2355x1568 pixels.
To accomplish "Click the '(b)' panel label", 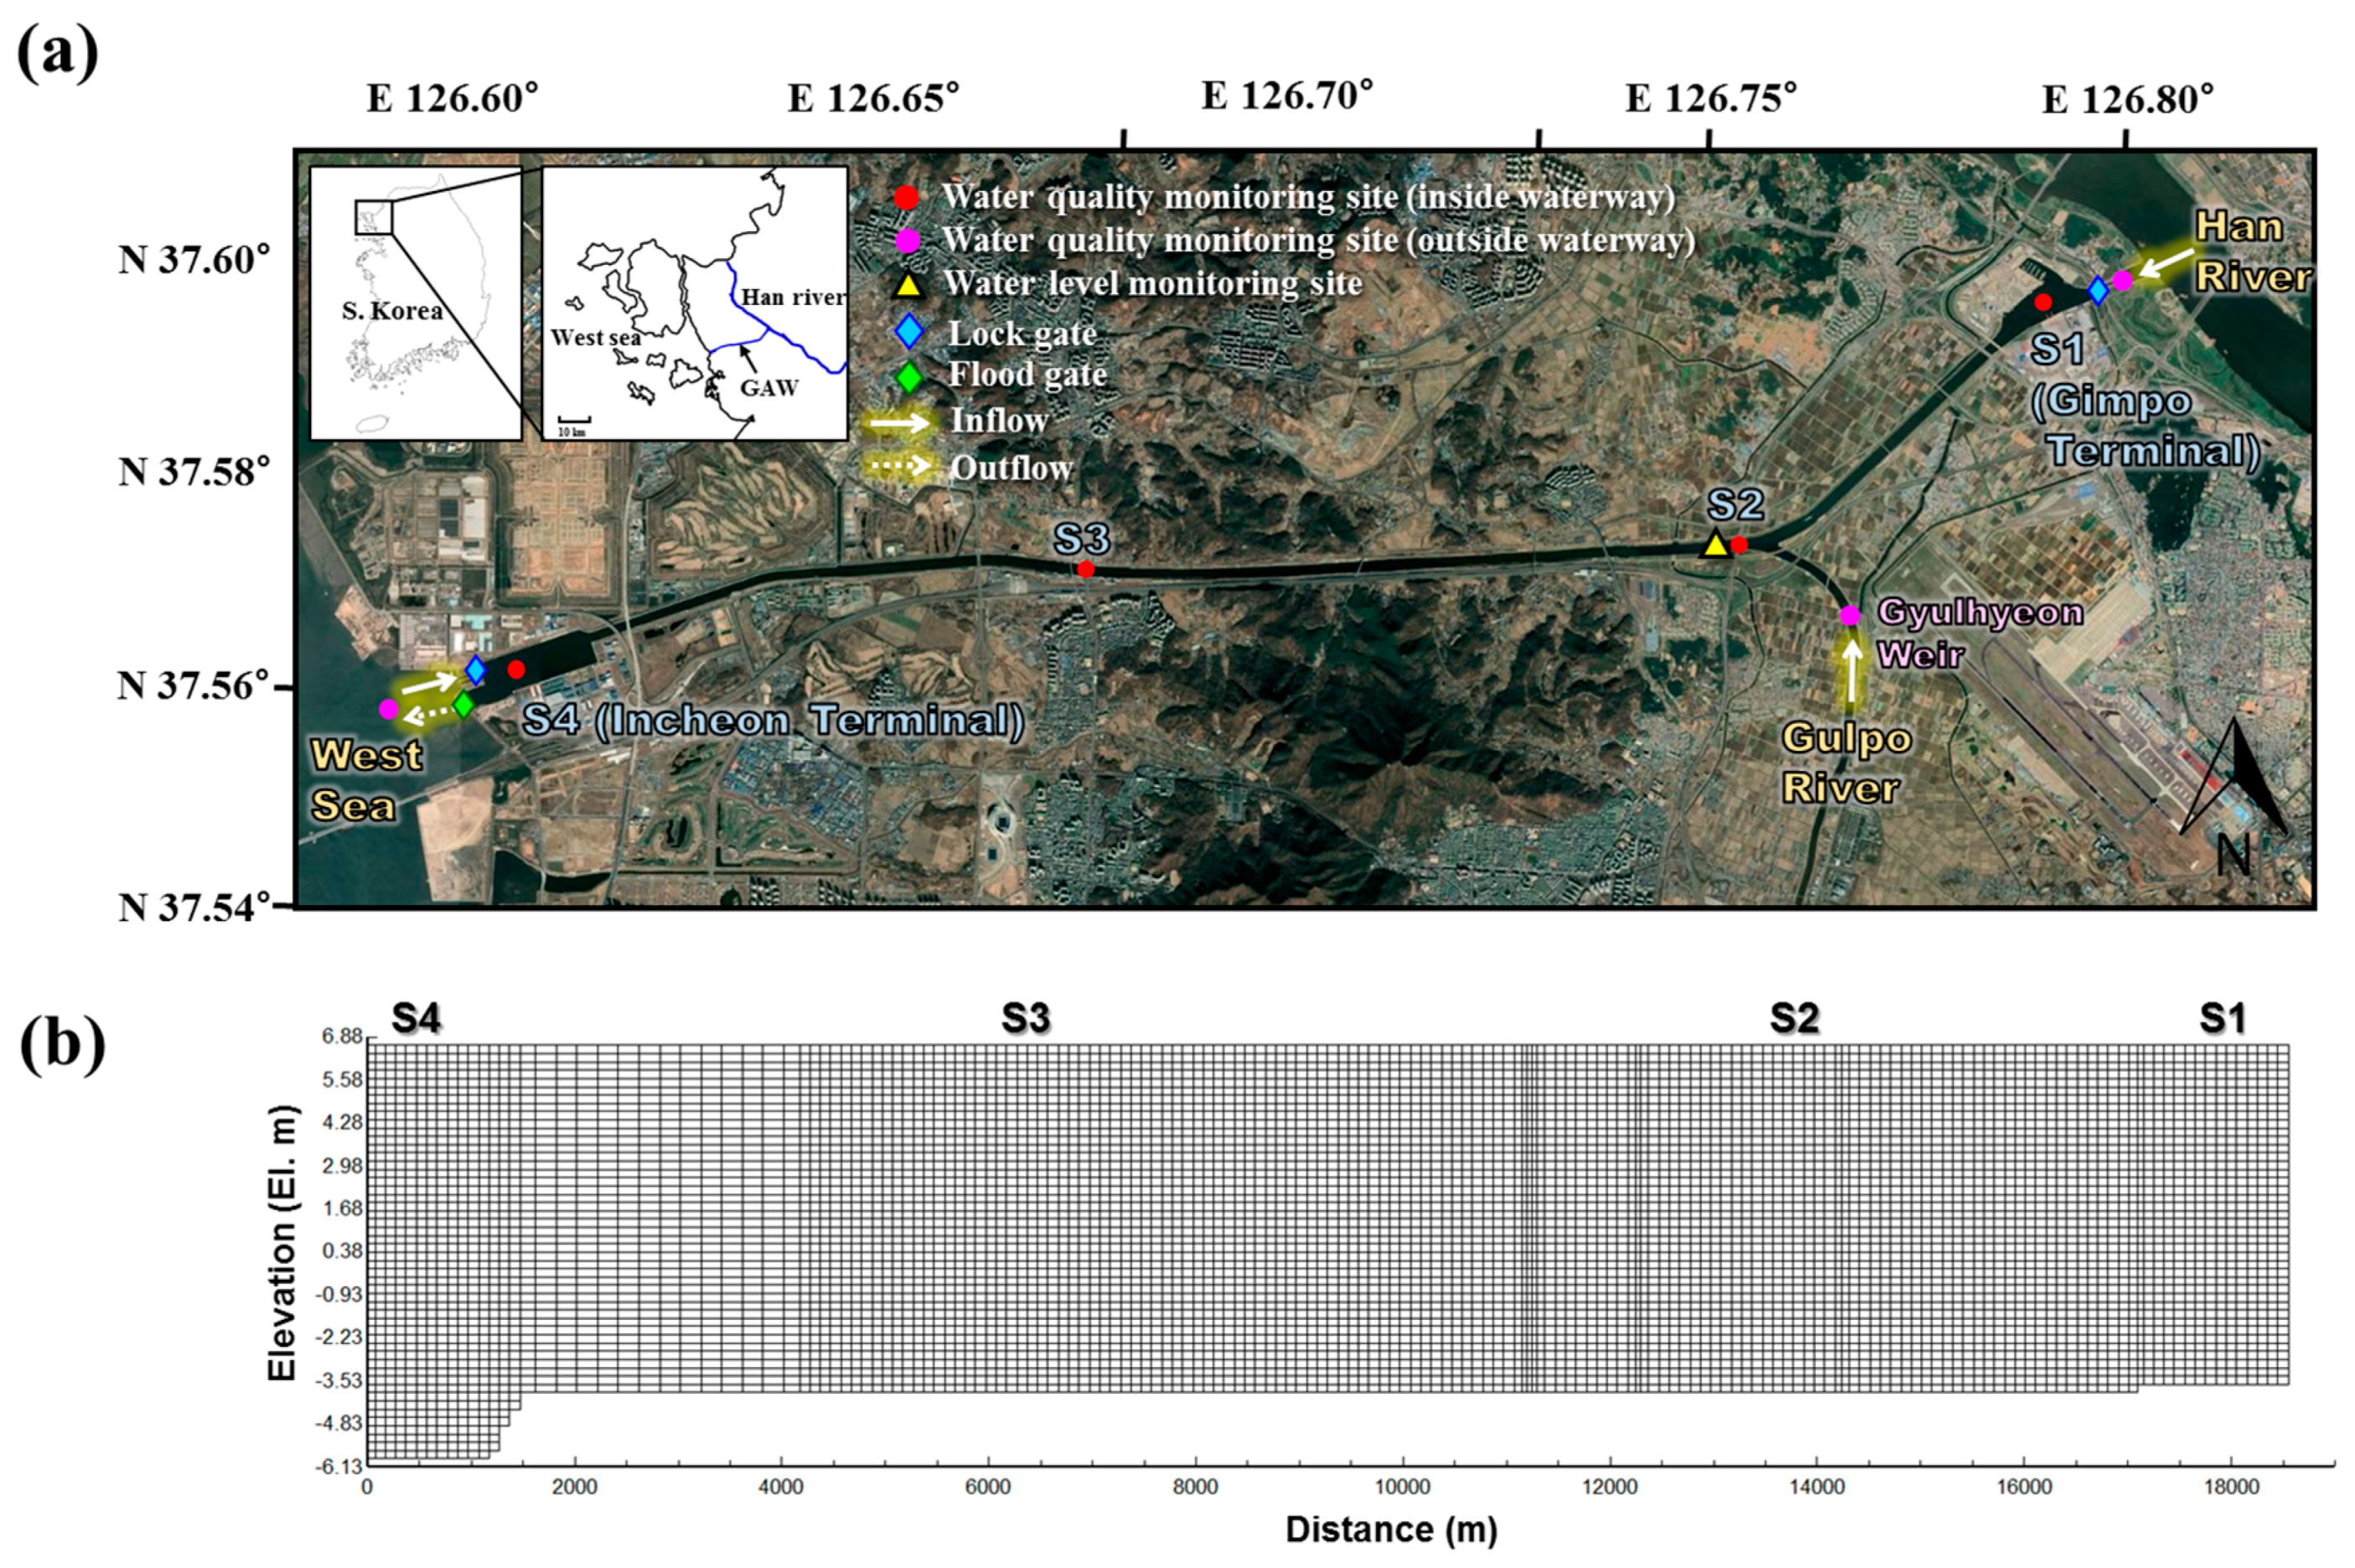I will [62, 1044].
